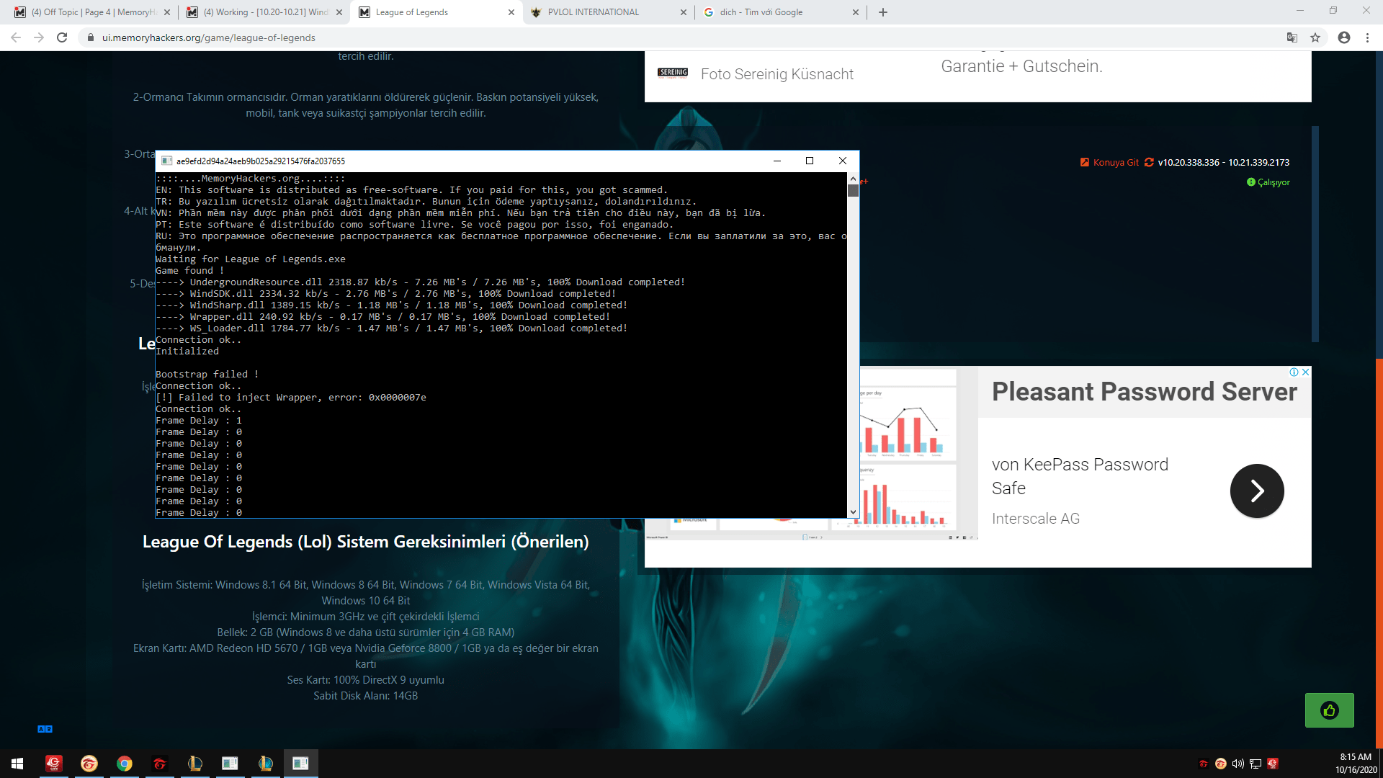Click the console scrollbar down arrow

click(x=854, y=512)
